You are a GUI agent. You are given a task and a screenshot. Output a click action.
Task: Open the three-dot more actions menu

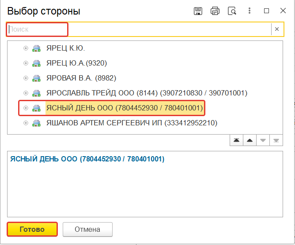[x=250, y=11]
